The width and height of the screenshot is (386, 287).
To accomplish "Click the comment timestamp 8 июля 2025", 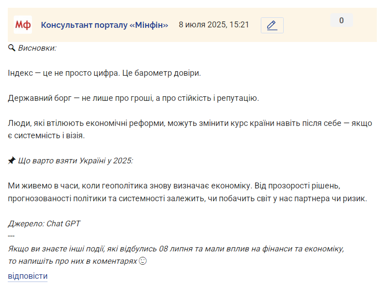I will click(x=214, y=25).
